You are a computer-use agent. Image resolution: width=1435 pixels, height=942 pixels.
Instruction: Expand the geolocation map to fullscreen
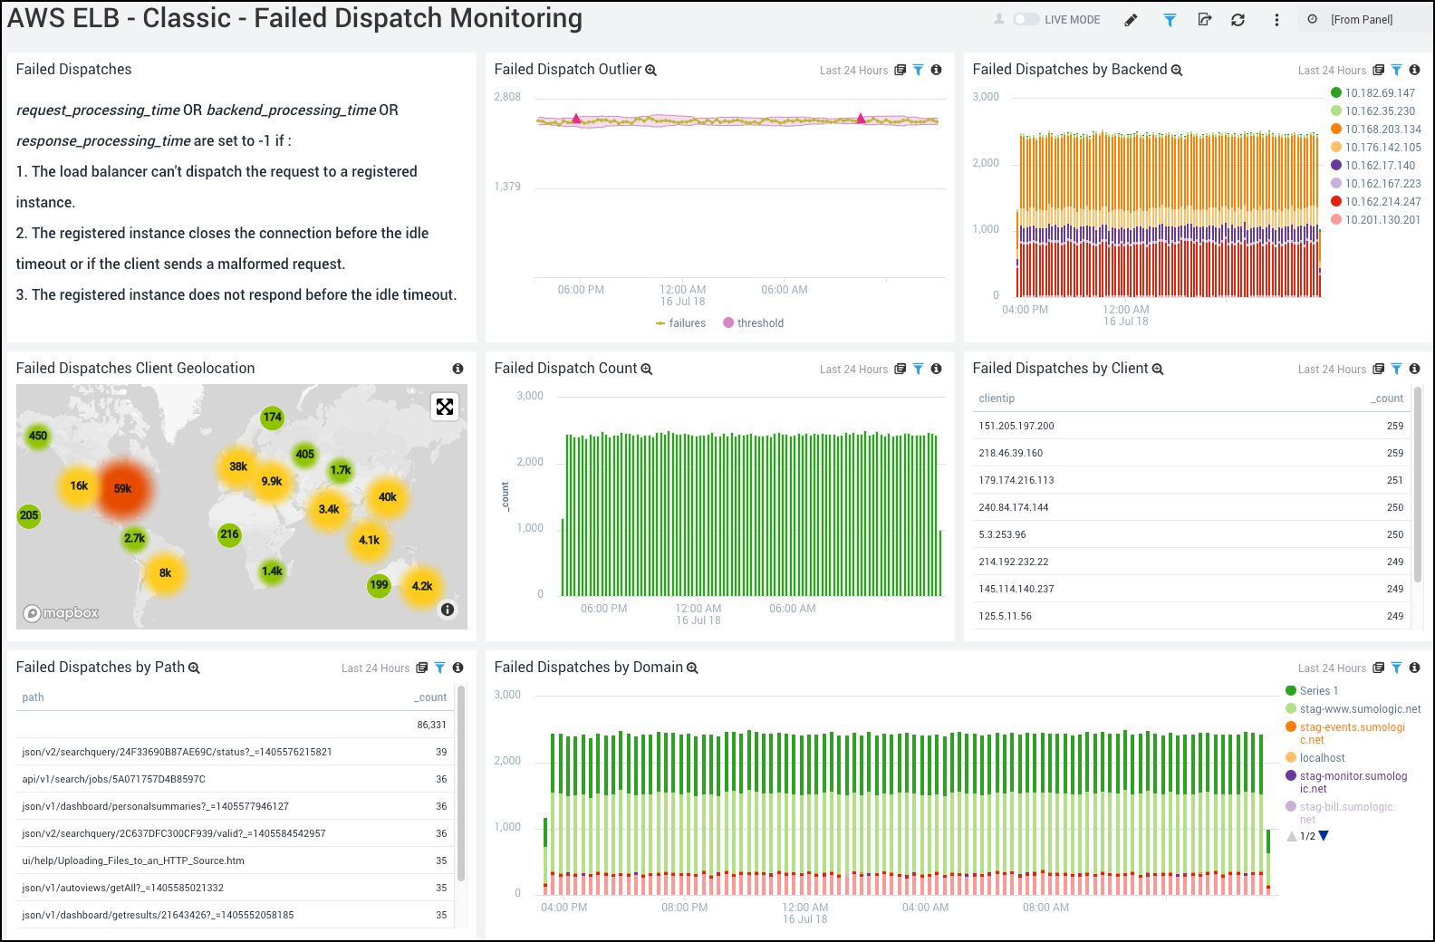(445, 407)
